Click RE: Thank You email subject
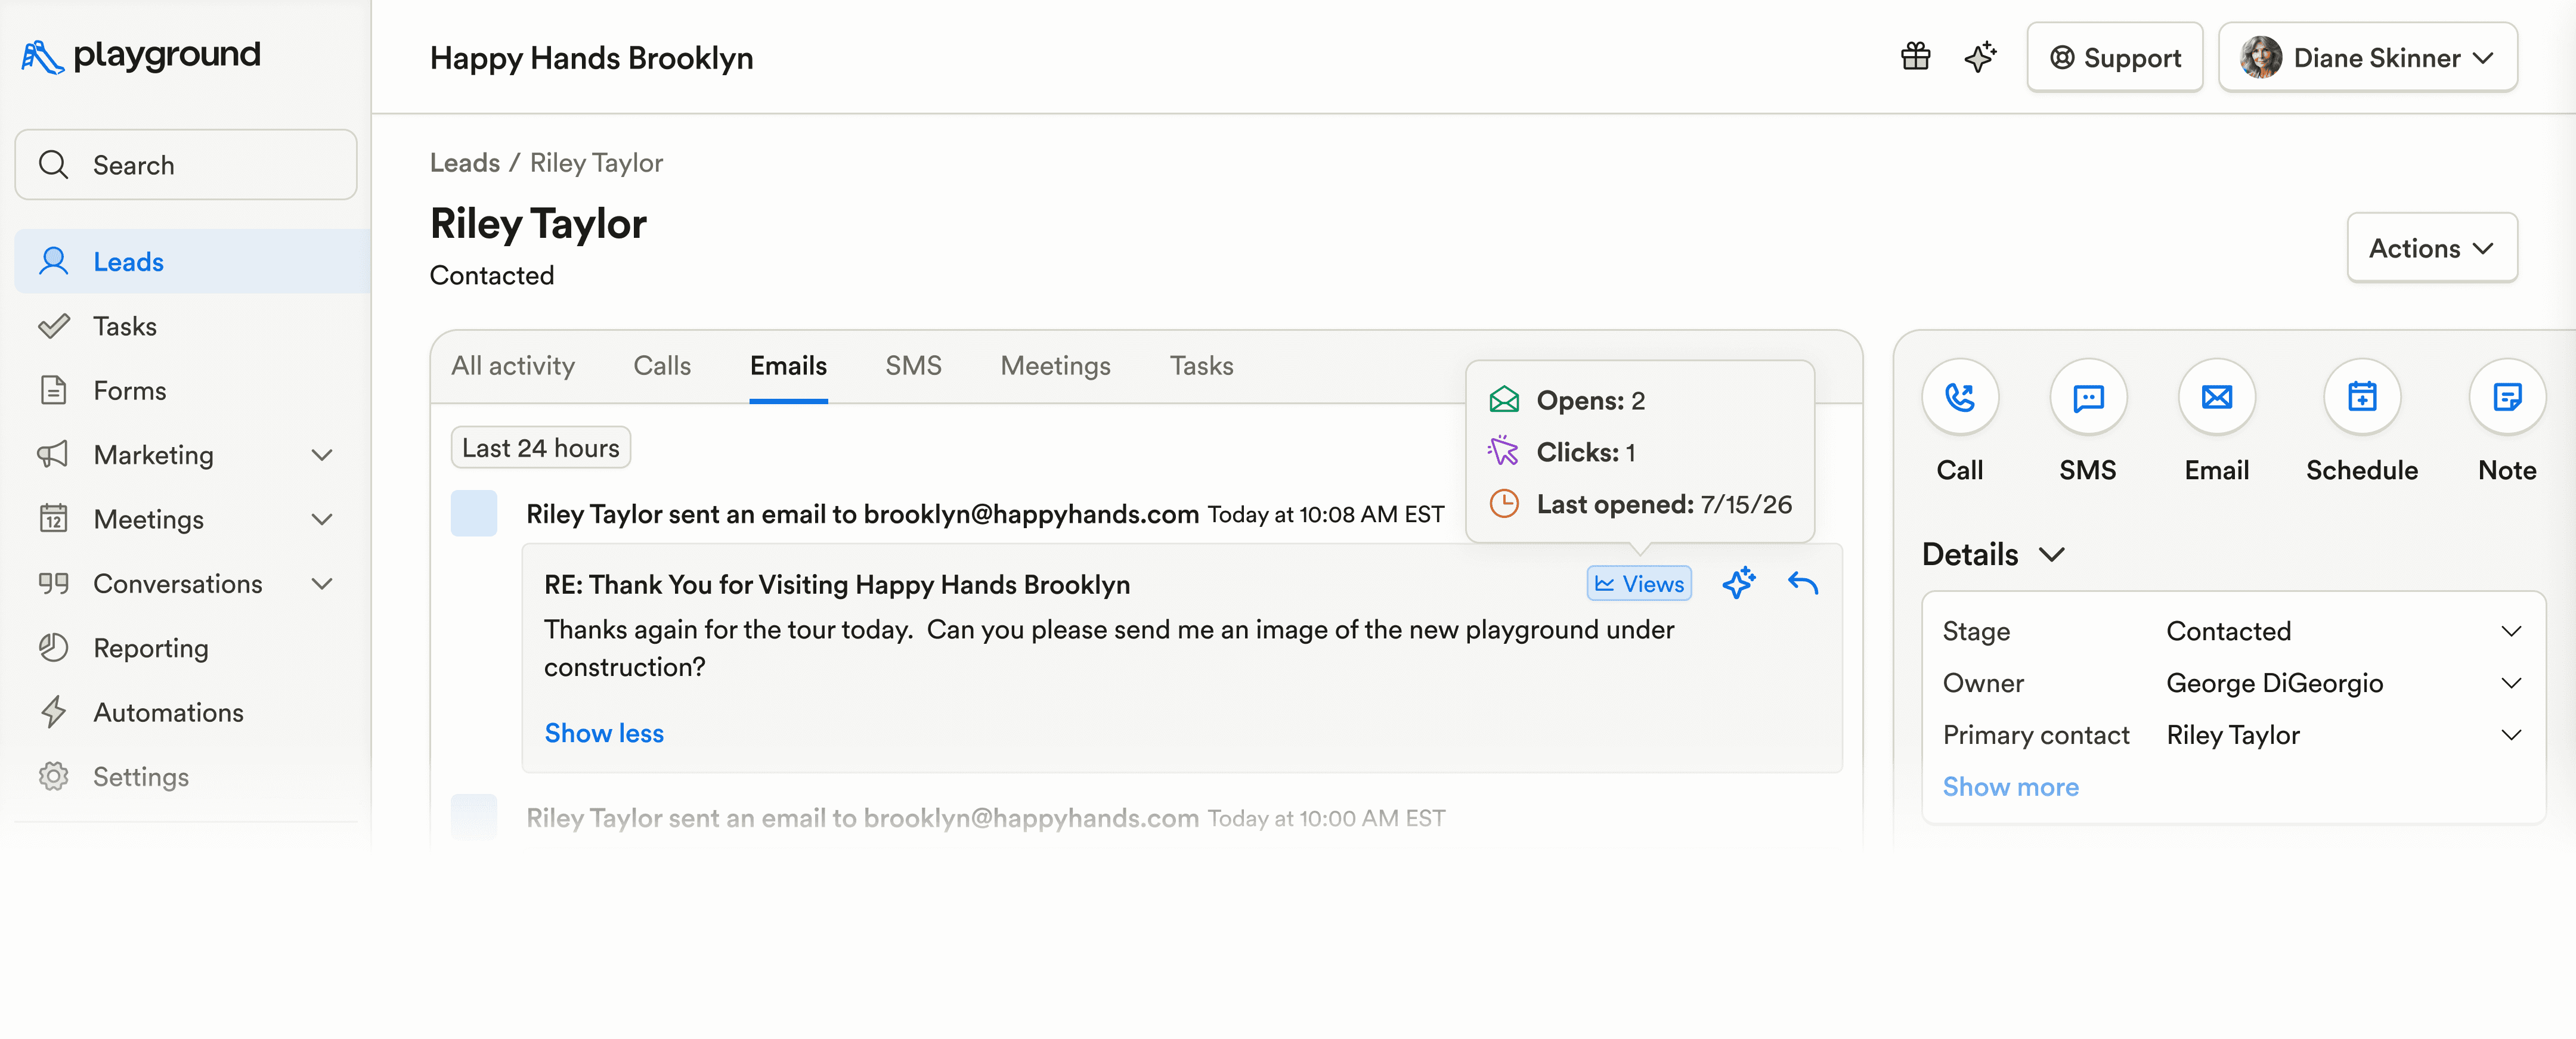Image resolution: width=2576 pixels, height=1039 pixels. 837,585
